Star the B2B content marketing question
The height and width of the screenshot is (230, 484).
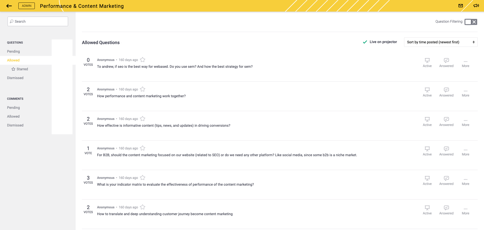[142, 148]
